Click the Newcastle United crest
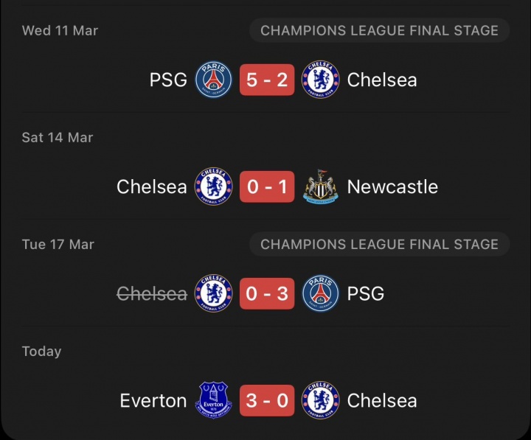531x440 pixels. pyautogui.click(x=320, y=186)
